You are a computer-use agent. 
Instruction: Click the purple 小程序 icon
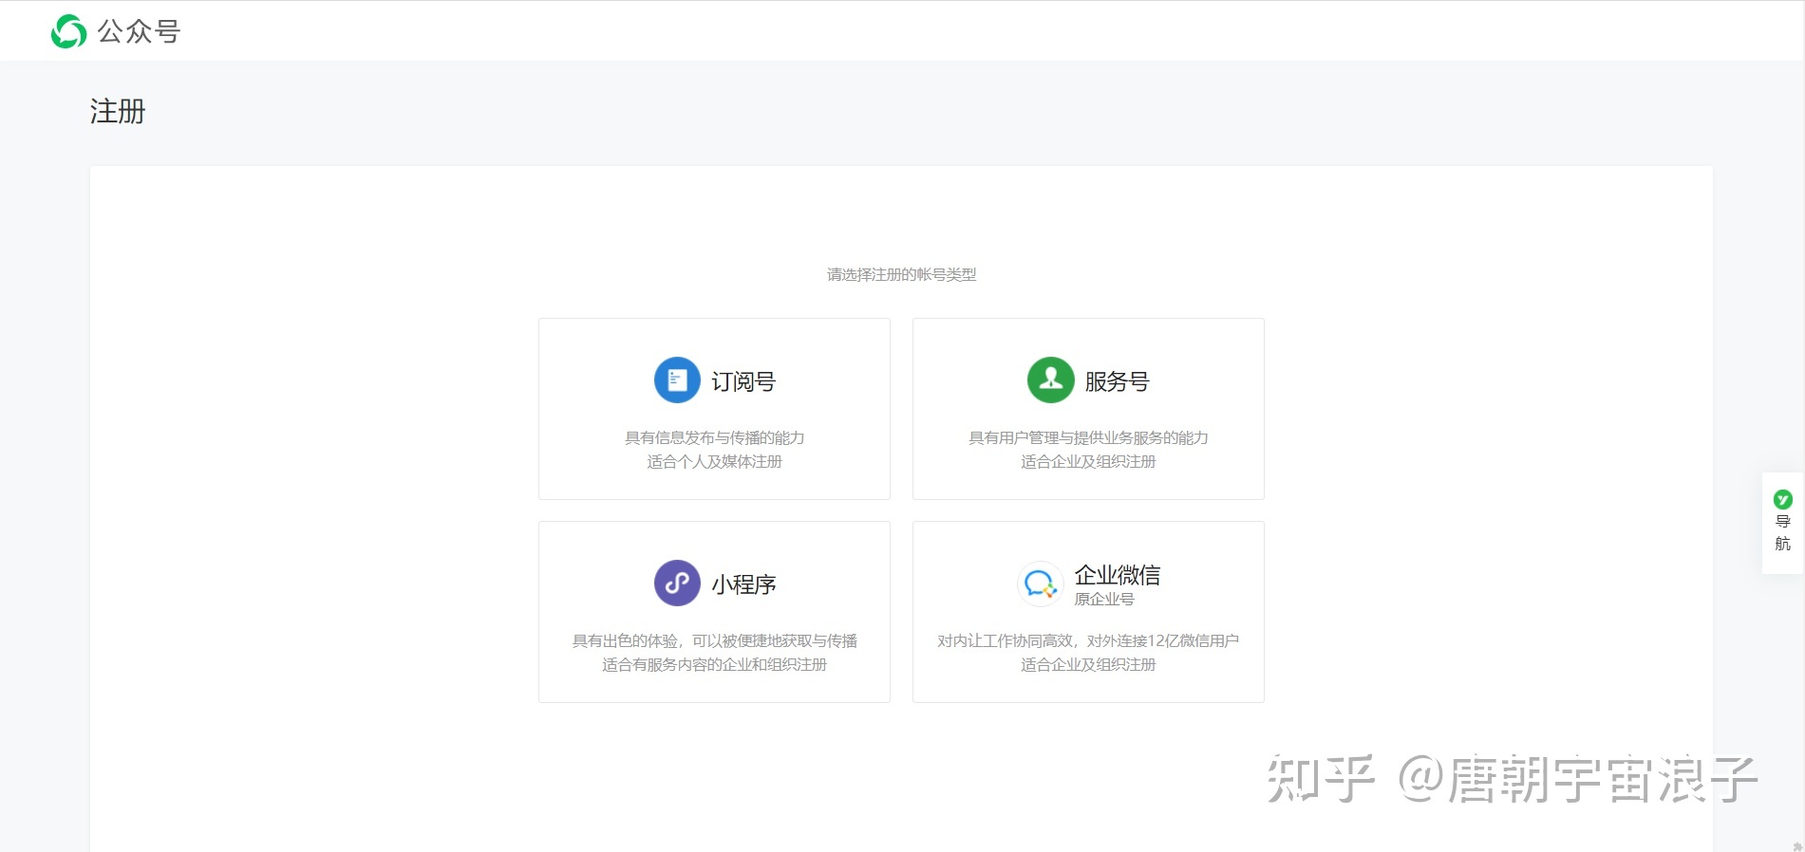[677, 583]
